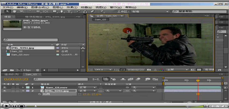This screenshot has width=229, height=109.
Task: Click the frame blending icon in timeline
Action: (x=130, y=79)
